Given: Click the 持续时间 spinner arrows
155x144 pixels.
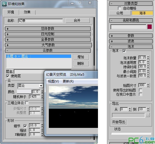Looking at the screenshot, I should [x=148, y=67].
